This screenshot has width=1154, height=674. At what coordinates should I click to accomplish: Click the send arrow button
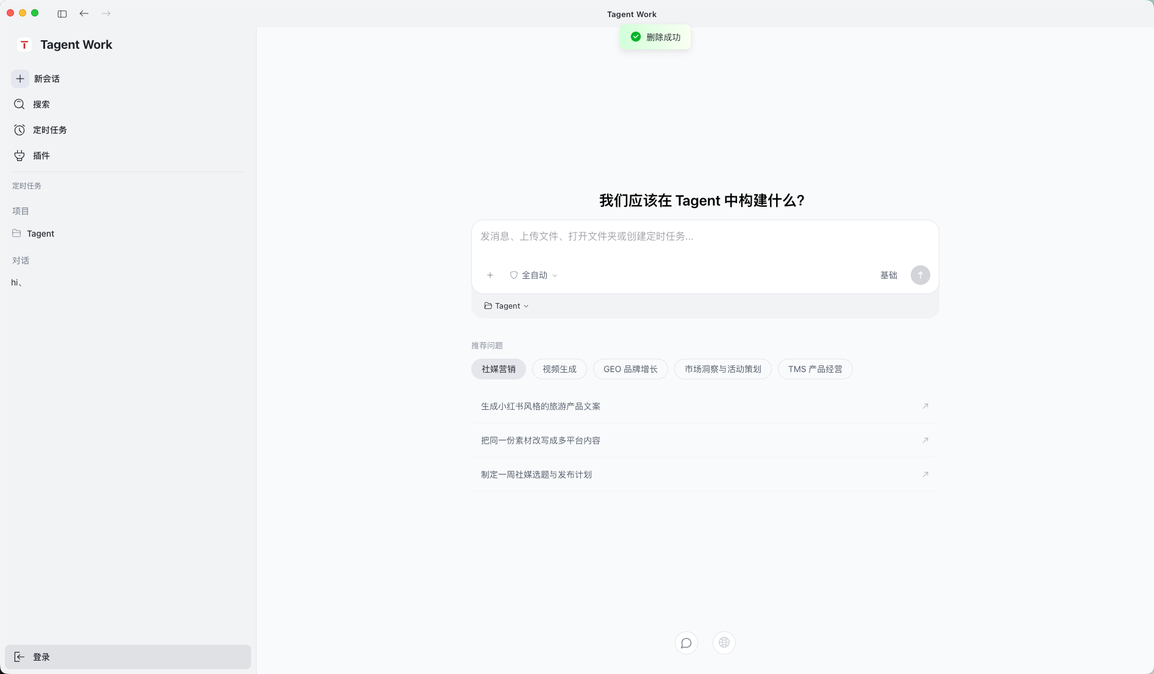(x=921, y=275)
